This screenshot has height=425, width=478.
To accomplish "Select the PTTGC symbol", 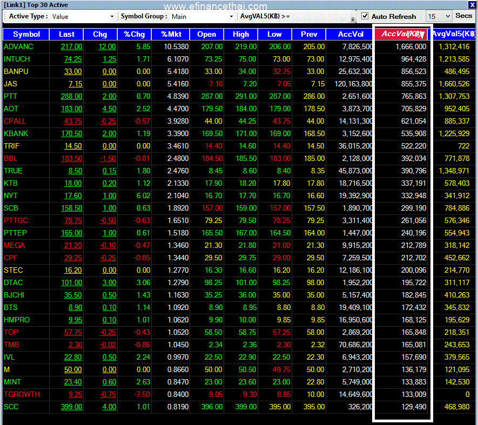I will (16, 220).
